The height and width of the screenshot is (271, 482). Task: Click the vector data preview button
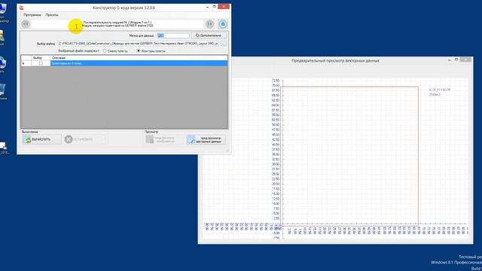[x=206, y=139]
